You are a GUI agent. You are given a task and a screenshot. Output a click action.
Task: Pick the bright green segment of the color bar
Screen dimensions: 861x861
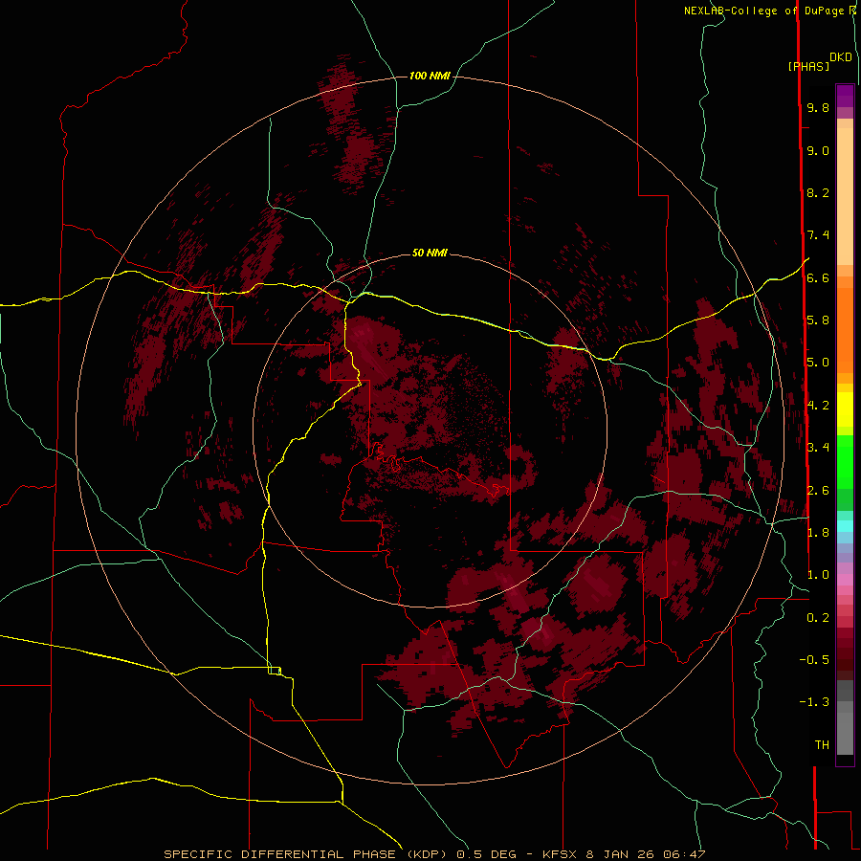pyautogui.click(x=845, y=461)
